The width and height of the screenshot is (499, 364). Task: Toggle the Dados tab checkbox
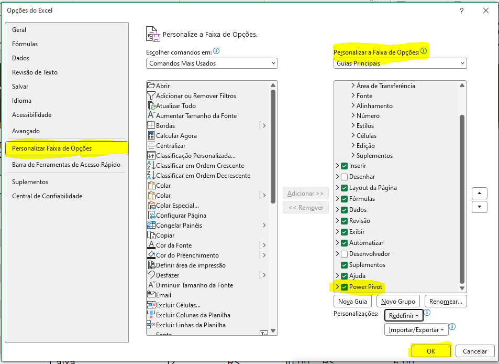click(344, 210)
